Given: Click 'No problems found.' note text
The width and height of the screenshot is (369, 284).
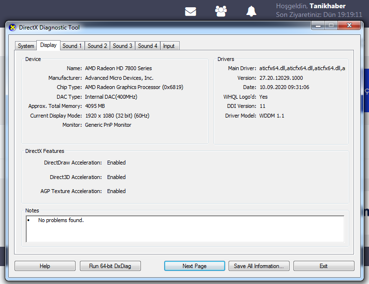Looking at the screenshot, I should 61,220.
